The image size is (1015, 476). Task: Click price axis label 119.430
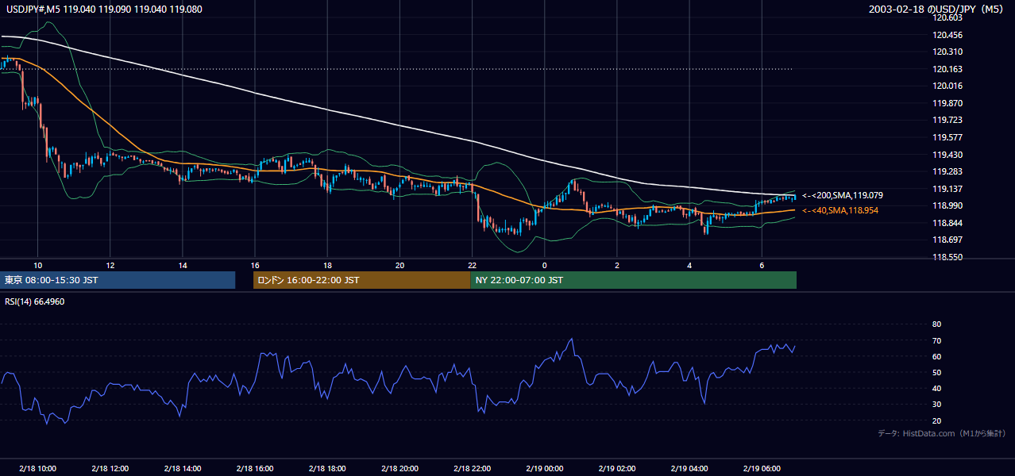click(x=948, y=155)
